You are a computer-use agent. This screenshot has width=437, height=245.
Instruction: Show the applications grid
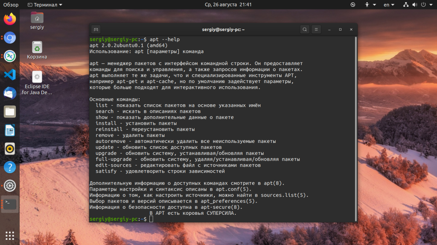[x=10, y=235]
